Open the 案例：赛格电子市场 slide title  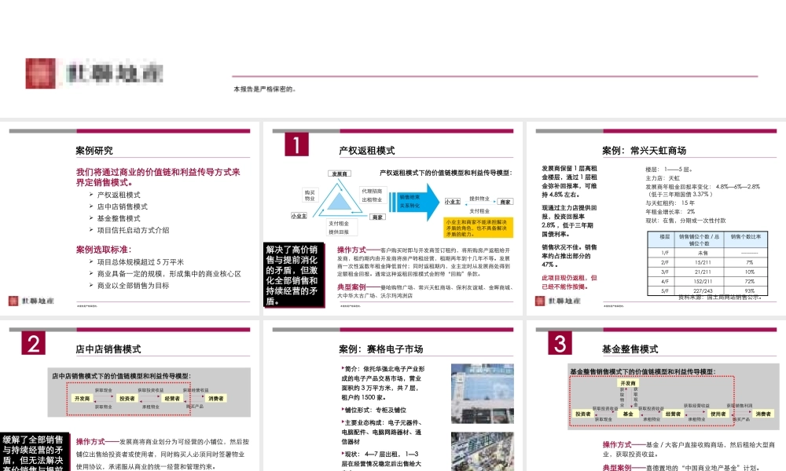381,349
